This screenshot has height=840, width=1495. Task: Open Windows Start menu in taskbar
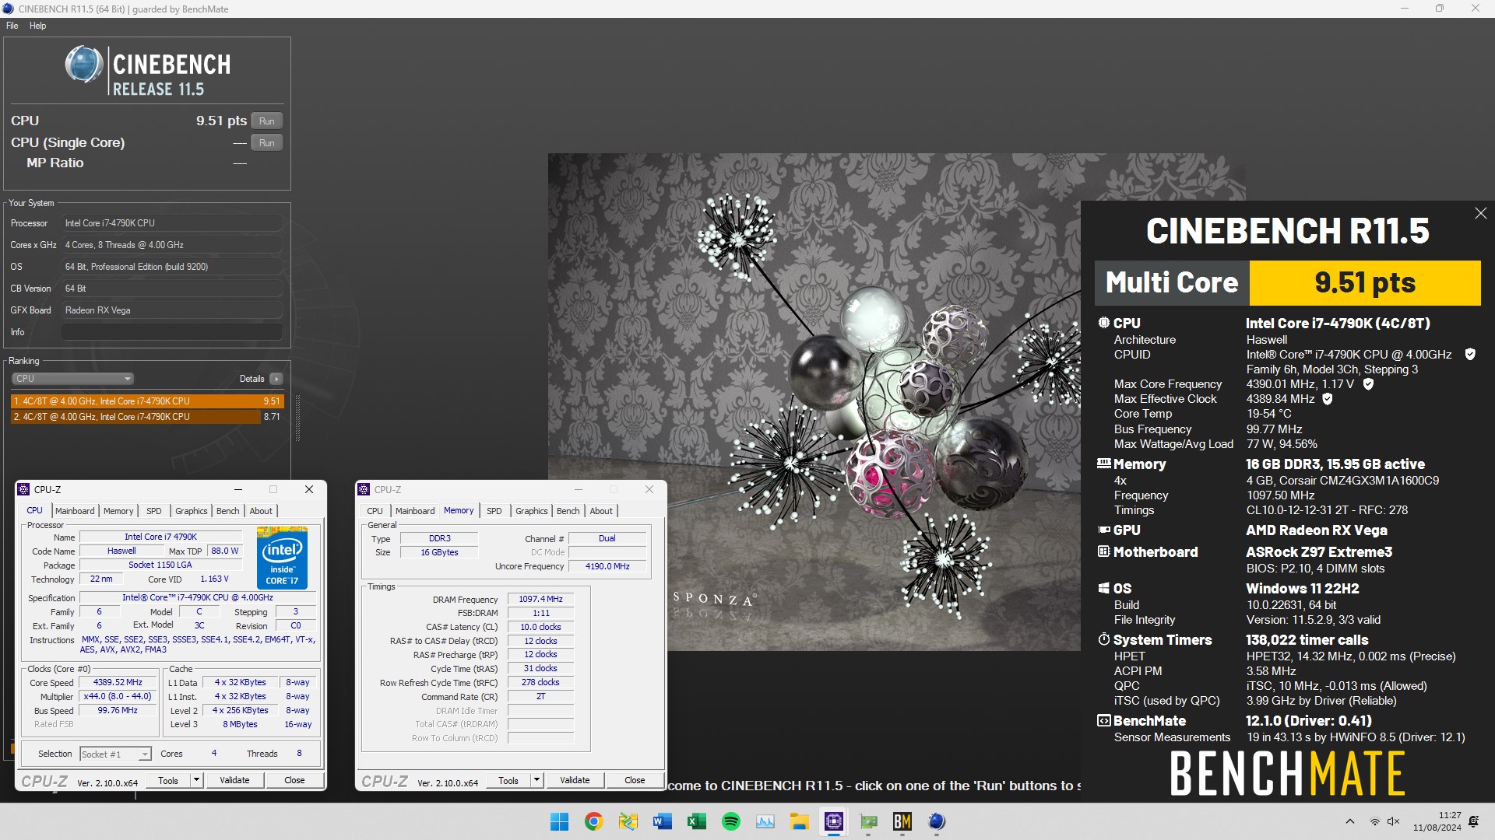pyautogui.click(x=559, y=821)
